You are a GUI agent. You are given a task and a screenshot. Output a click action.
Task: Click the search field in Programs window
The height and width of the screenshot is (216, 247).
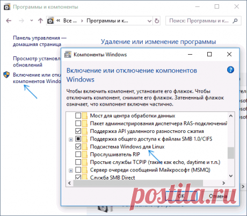204,21
